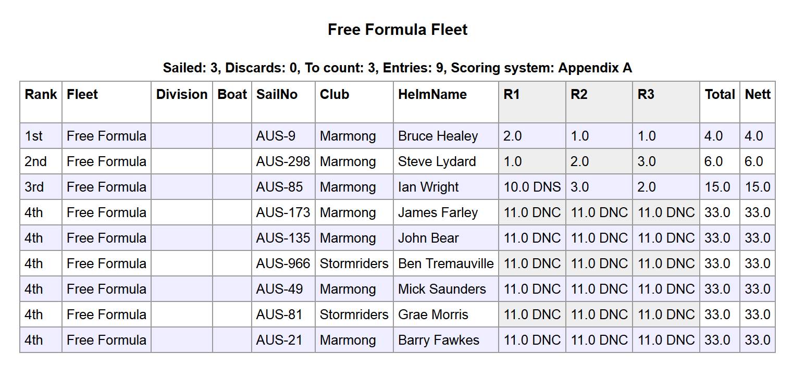805x378 pixels.
Task: Select helm name Steve Lydard
Action: 437,162
